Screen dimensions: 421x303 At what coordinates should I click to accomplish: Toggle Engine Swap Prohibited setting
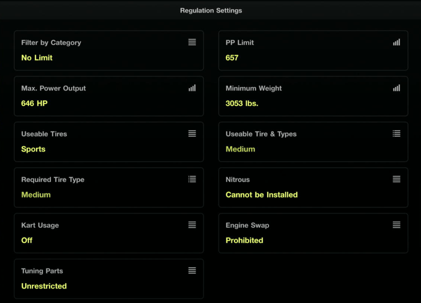313,233
